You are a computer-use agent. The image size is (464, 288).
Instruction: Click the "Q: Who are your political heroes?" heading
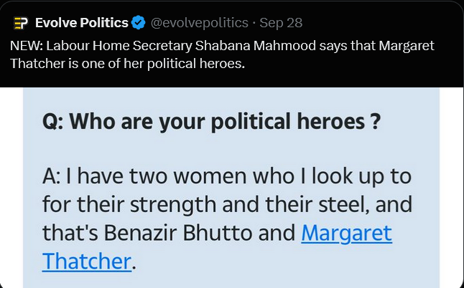[x=210, y=123]
